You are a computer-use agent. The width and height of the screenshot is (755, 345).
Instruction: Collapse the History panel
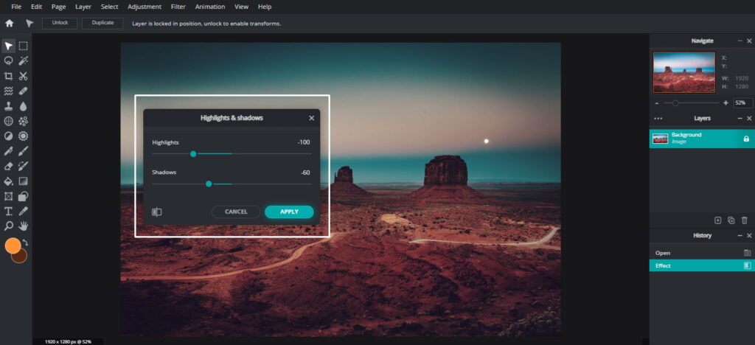(740, 236)
